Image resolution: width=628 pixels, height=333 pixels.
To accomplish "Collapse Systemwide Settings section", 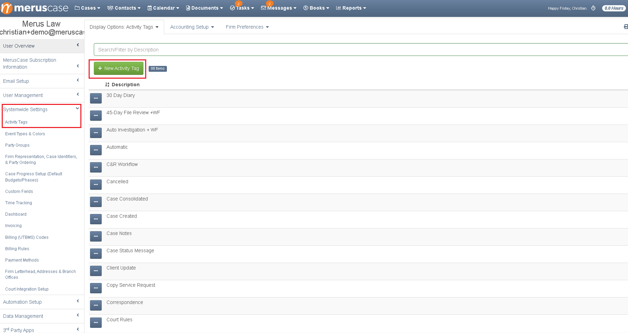I will [x=42, y=109].
